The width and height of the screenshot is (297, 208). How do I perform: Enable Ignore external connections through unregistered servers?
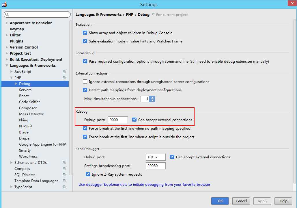(85, 81)
